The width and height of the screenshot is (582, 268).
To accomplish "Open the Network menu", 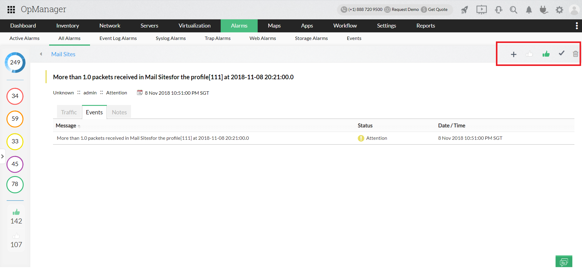I will pyautogui.click(x=110, y=26).
